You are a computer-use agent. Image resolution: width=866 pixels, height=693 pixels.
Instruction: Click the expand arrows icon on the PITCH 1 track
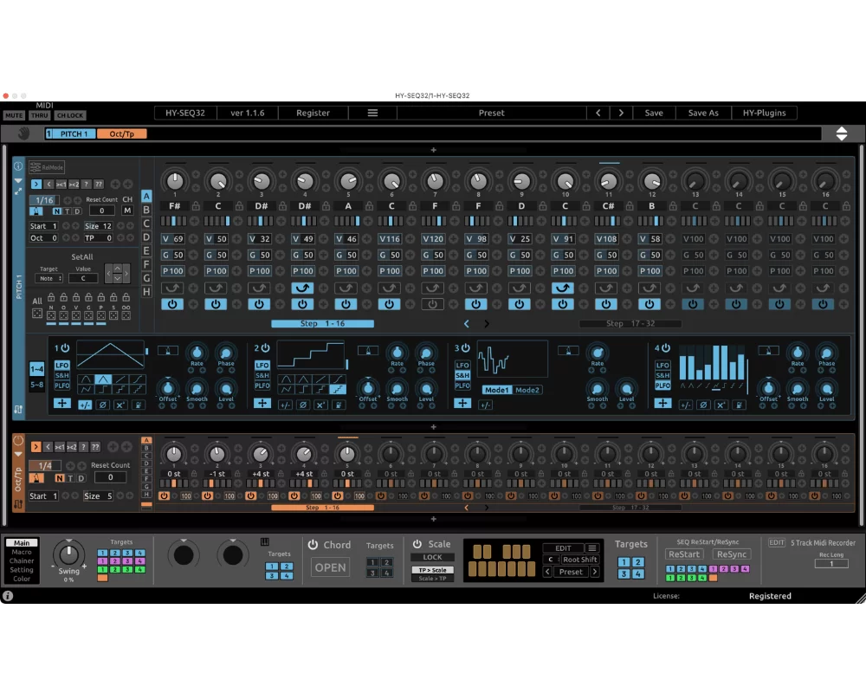coord(18,191)
